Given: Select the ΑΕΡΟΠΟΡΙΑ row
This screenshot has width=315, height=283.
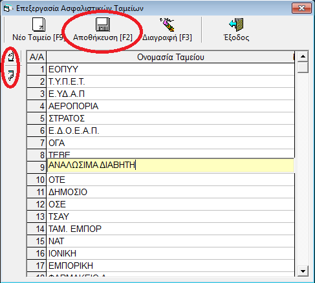Looking at the screenshot, I should click(170, 106).
